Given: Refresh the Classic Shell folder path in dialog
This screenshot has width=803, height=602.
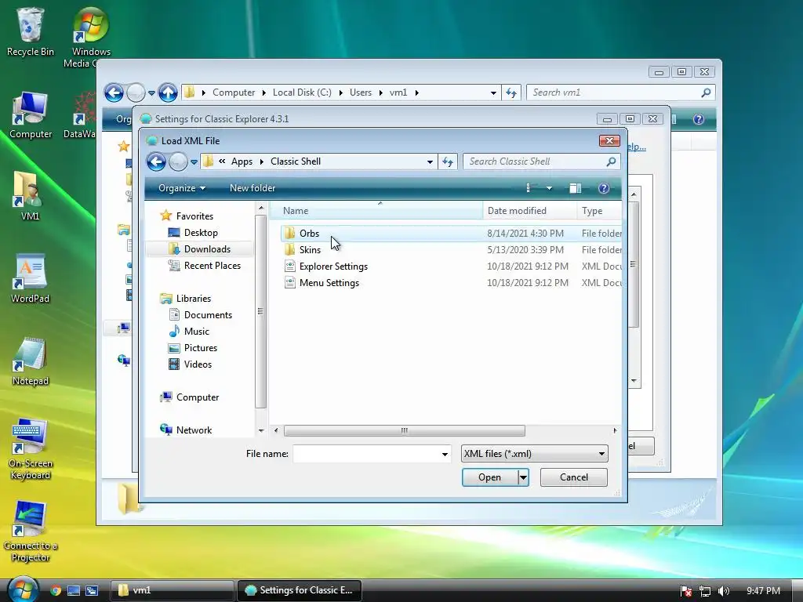Looking at the screenshot, I should (x=448, y=161).
